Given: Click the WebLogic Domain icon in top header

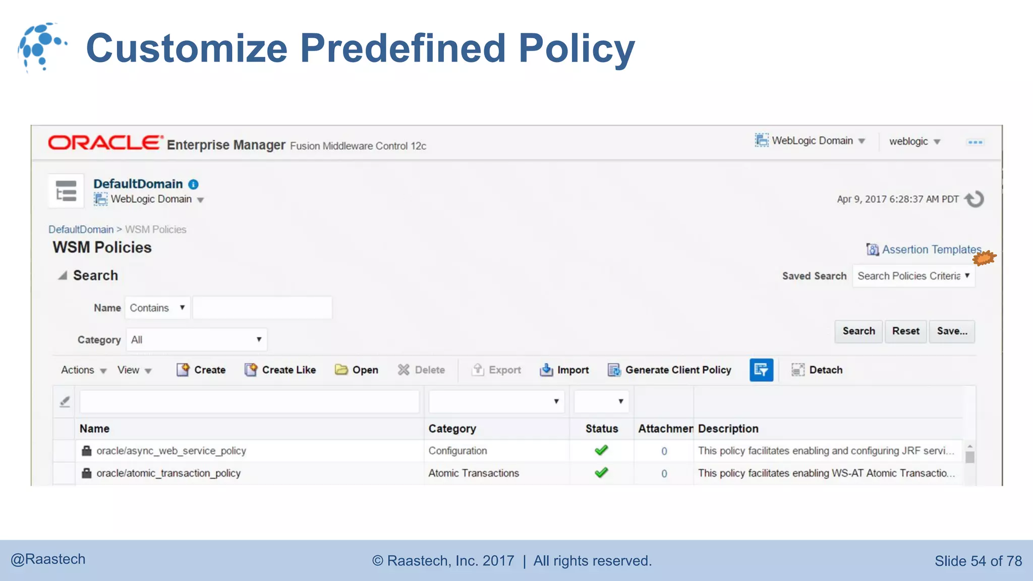Looking at the screenshot, I should click(762, 140).
